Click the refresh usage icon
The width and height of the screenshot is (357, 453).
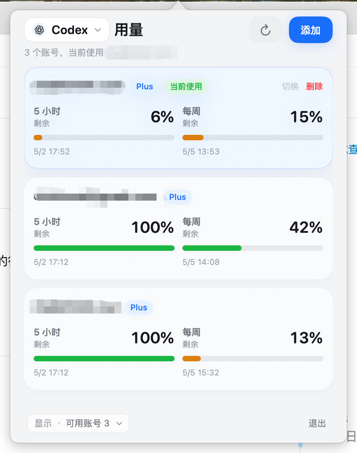(265, 30)
